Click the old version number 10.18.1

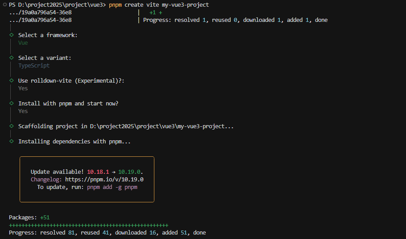[98, 172]
